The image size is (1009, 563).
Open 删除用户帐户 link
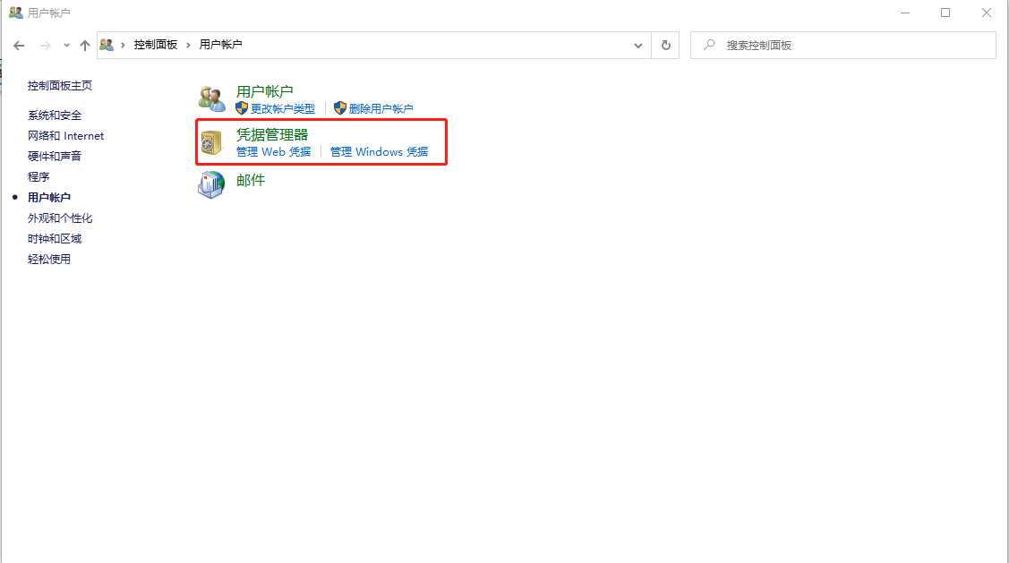pos(381,108)
